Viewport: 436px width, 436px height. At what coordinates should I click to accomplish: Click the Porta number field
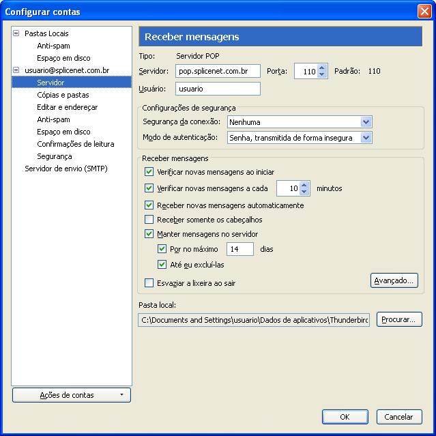306,71
